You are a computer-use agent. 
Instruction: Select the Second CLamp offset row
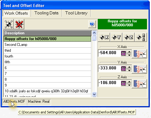(47, 45)
